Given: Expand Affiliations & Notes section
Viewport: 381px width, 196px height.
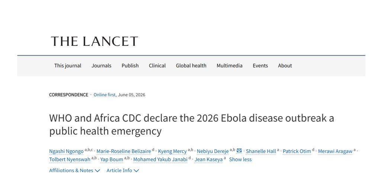Looking at the screenshot, I should [74, 170].
